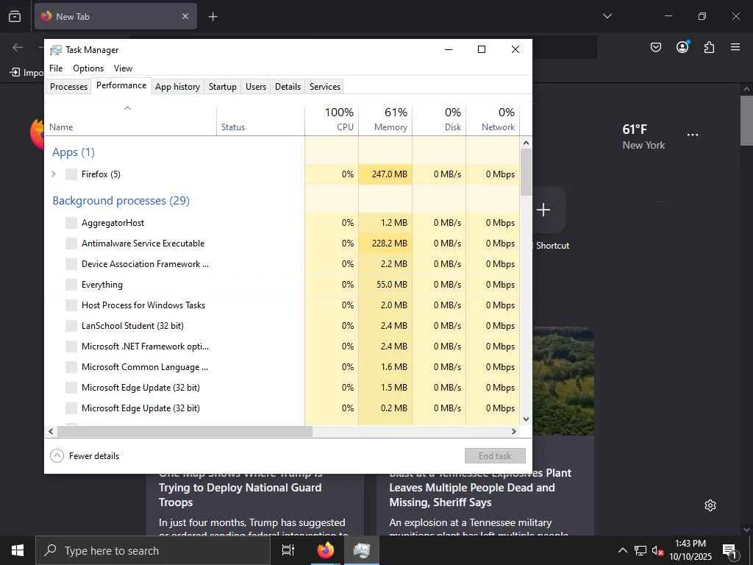753x565 pixels.
Task: Click the Device Association Framework process icon
Action: [x=71, y=264]
